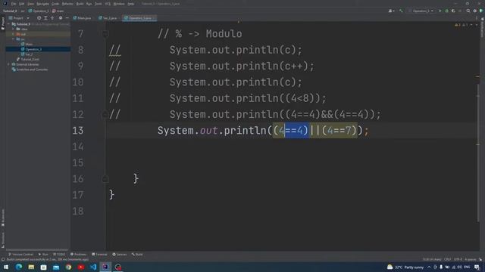Open TODO tool window
Screen dimensions: 485x272
click(59, 255)
